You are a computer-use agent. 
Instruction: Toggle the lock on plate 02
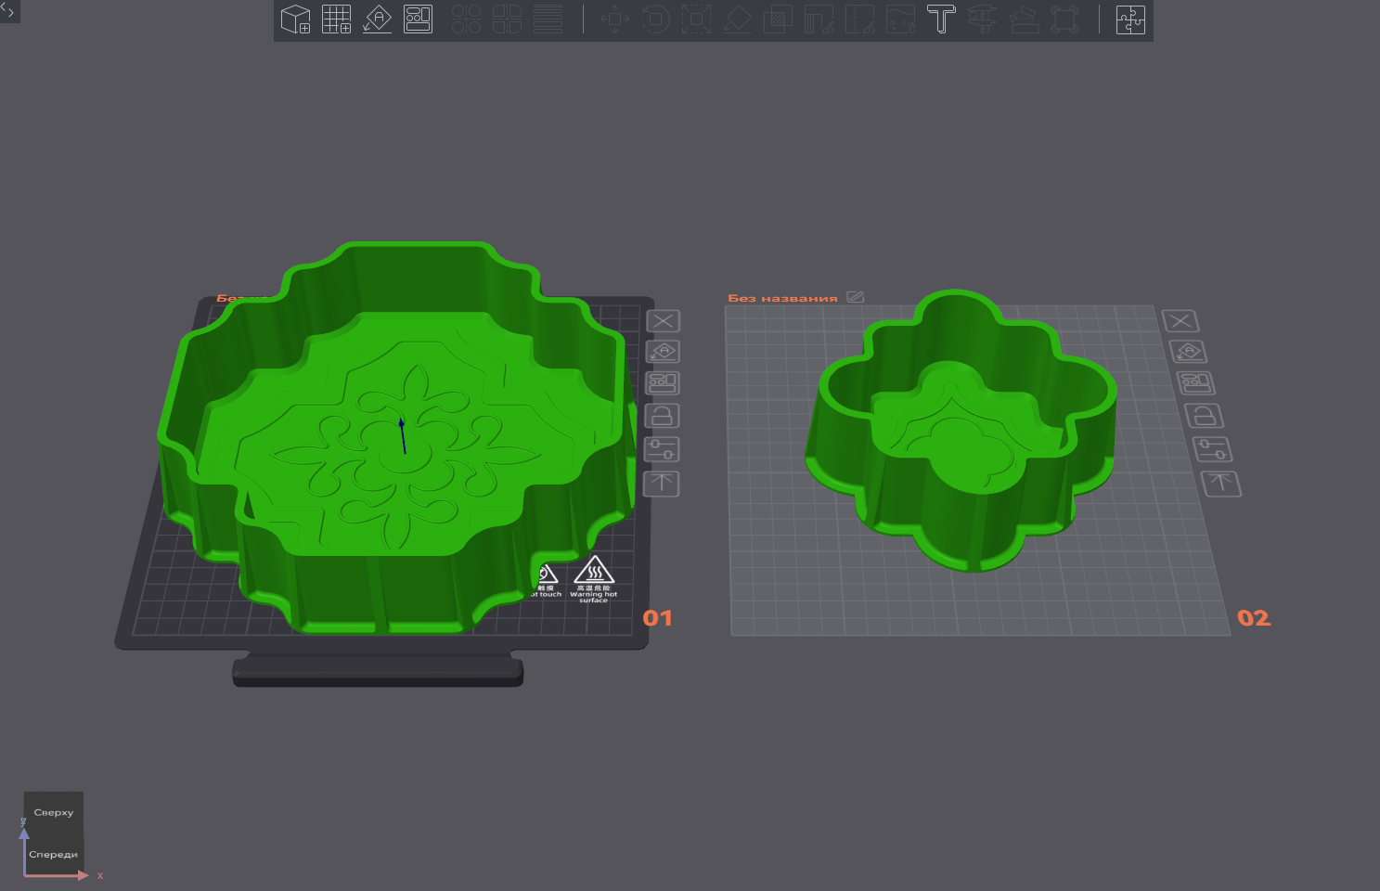pyautogui.click(x=1204, y=415)
